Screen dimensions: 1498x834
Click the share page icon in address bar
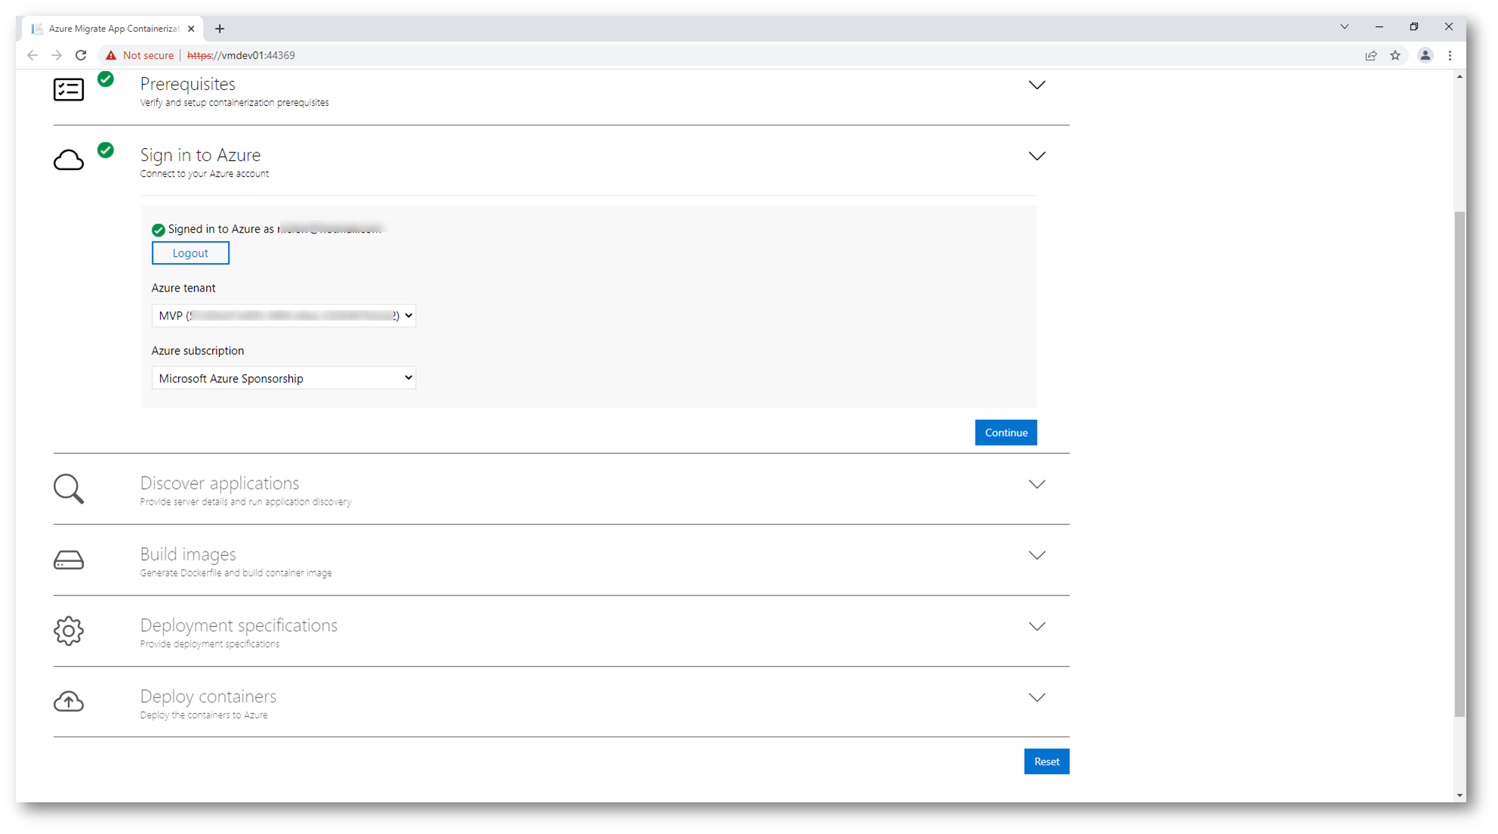pyautogui.click(x=1371, y=55)
